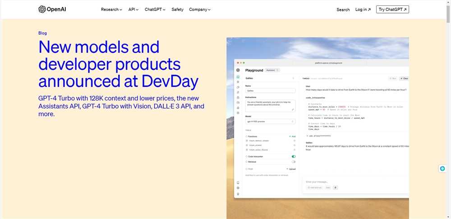
Task: Open the Settings gear in playground sidebar
Action: coord(238,113)
